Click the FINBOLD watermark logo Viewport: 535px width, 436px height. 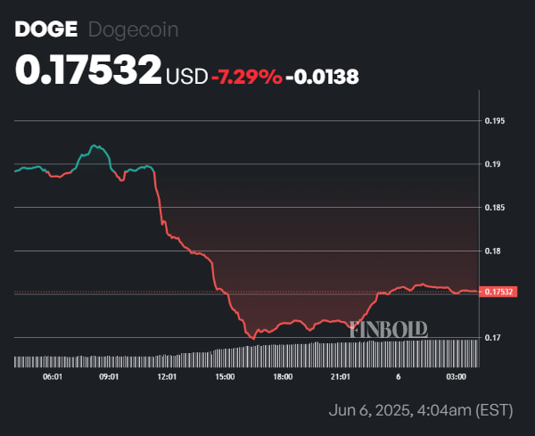click(x=389, y=329)
